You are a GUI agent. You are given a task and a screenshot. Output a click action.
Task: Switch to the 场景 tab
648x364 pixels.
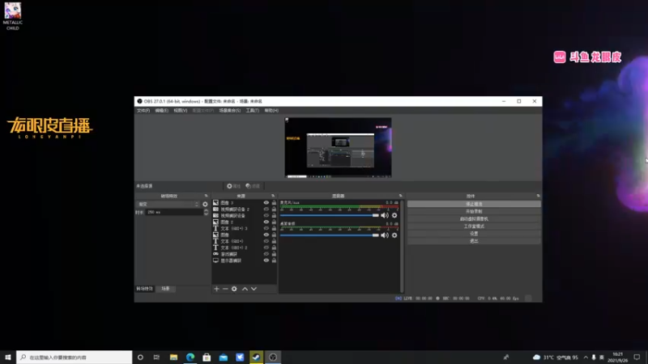tap(166, 289)
